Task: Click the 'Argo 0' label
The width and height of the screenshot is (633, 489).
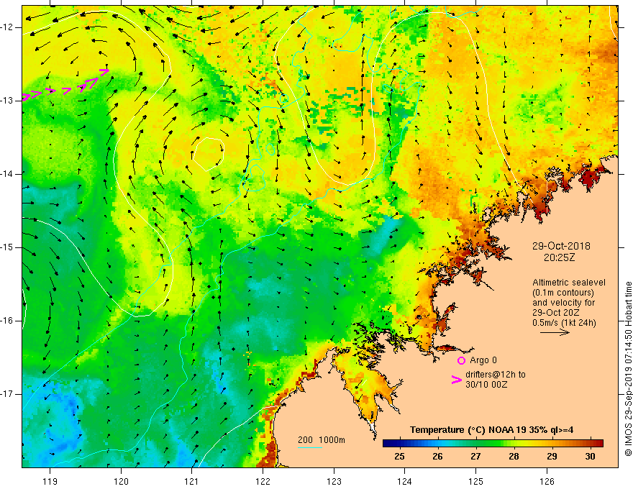Action: 483,360
